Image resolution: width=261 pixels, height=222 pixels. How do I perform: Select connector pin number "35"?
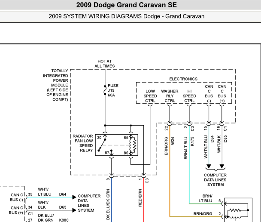coord(30,194)
